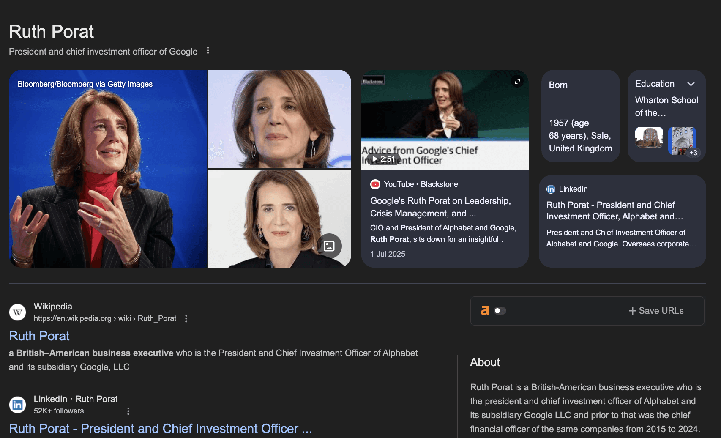The width and height of the screenshot is (721, 438).
Task: Open the Bloomberg Getty Images photo of Ruth Porat
Action: point(108,169)
